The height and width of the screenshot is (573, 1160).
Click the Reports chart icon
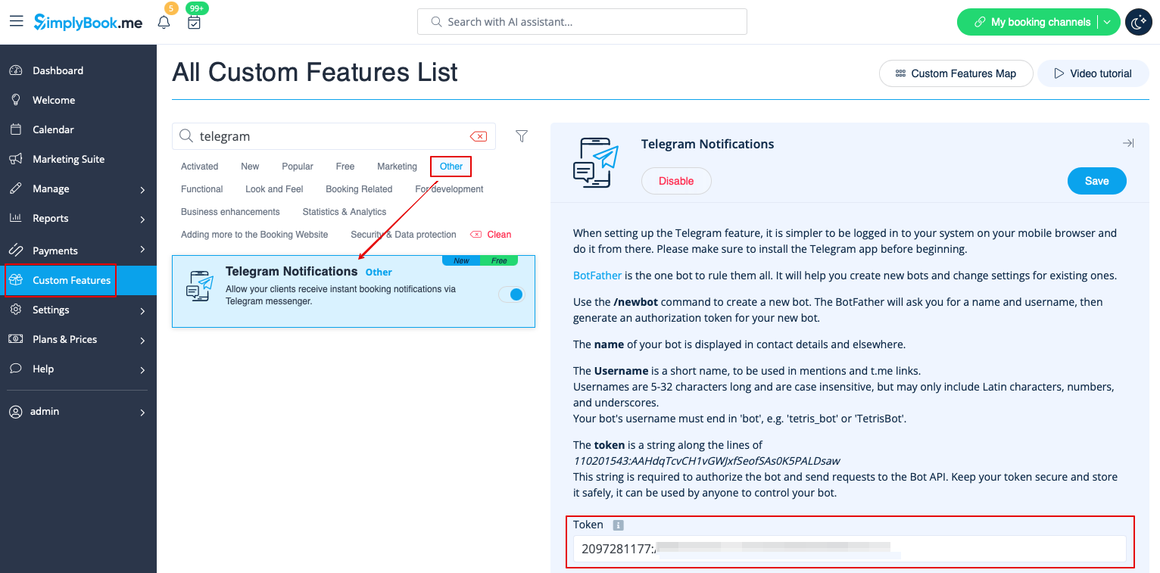pos(15,218)
